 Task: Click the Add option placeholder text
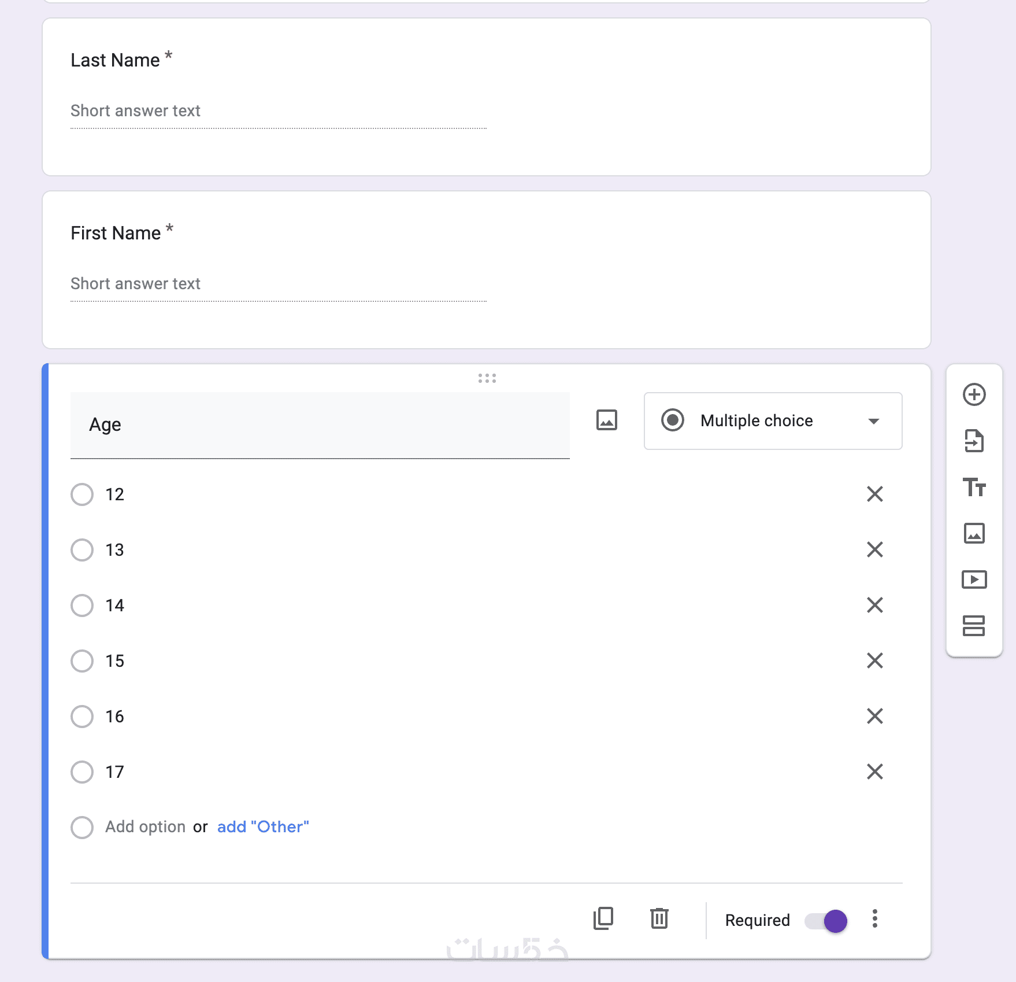[x=145, y=827]
